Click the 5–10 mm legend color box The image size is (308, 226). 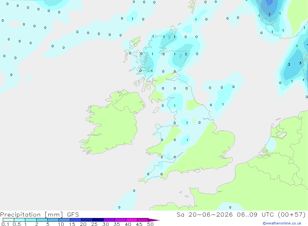click(x=53, y=220)
